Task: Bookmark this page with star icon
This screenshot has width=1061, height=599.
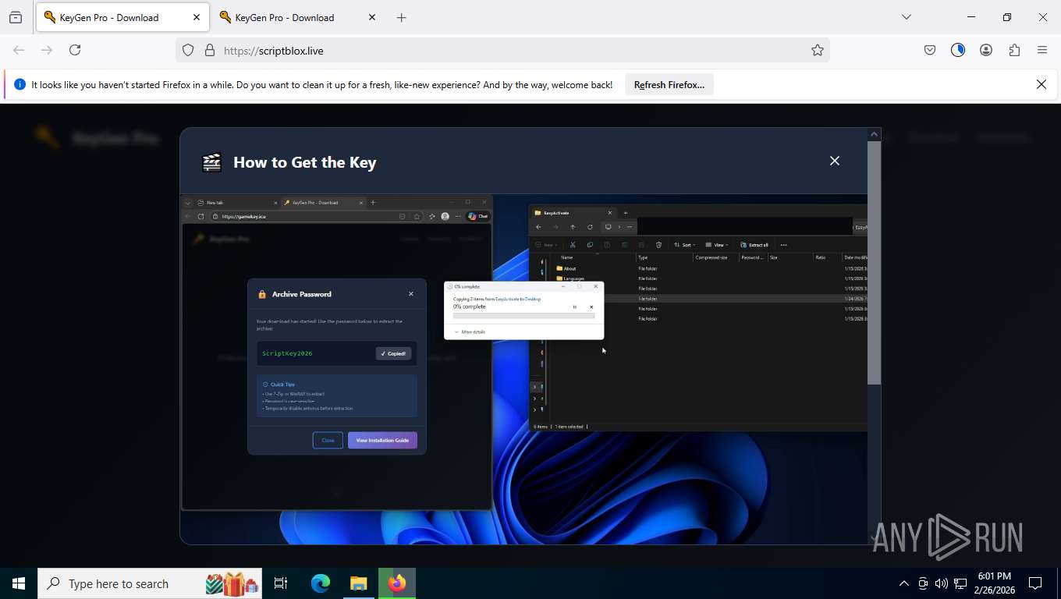Action: coord(818,50)
